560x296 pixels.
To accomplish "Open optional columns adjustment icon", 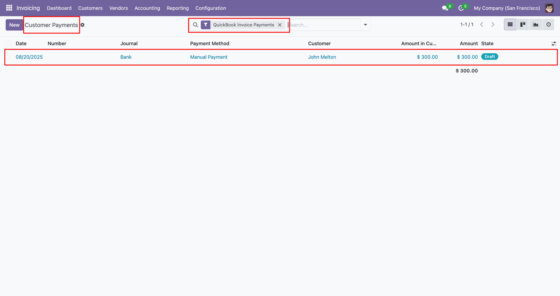I will tap(554, 44).
